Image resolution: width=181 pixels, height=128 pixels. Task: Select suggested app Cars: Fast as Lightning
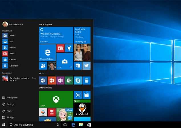19,79
